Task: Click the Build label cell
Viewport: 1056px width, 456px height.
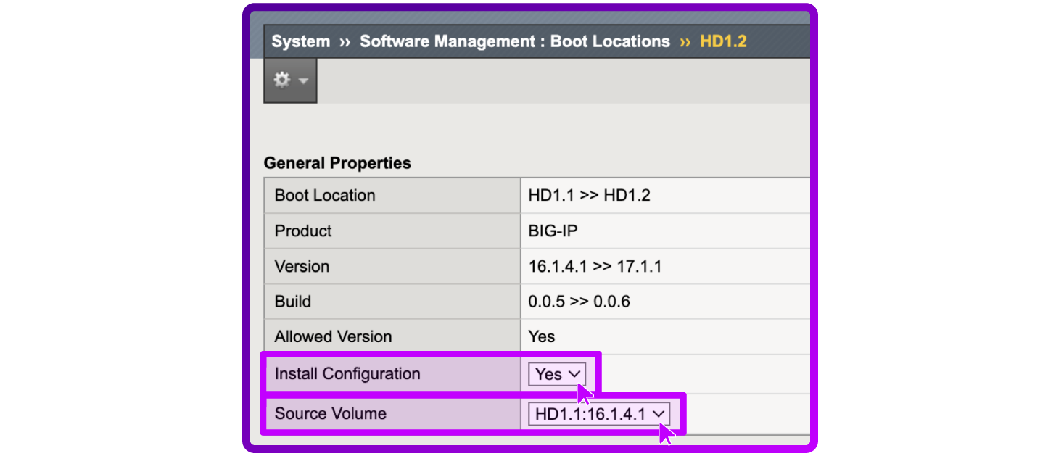Action: pyautogui.click(x=392, y=302)
